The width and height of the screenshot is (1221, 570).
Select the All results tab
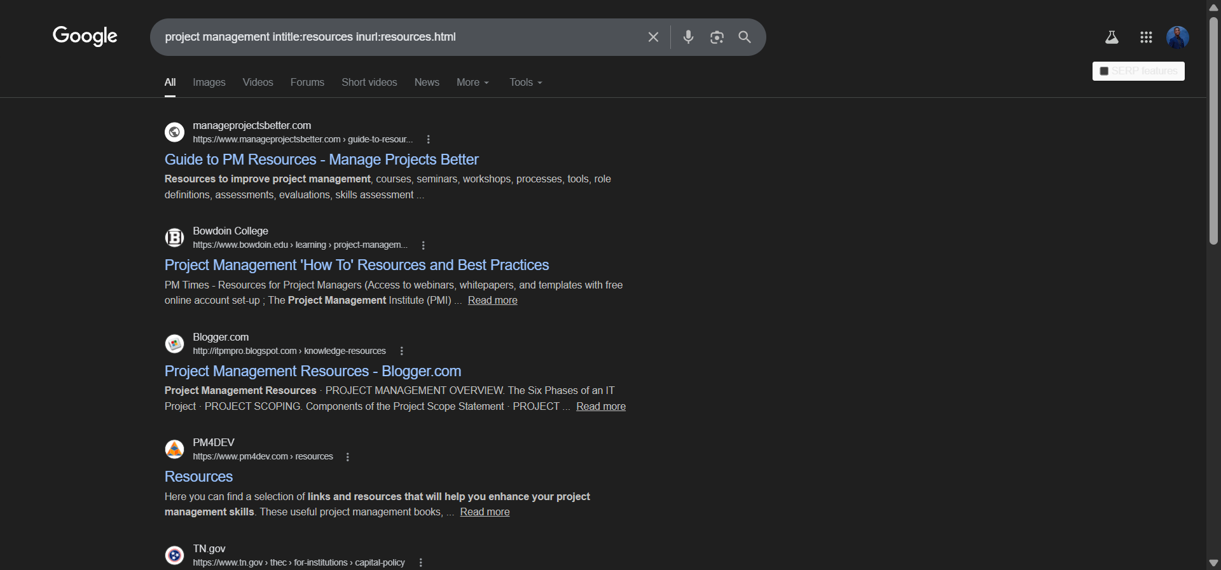pyautogui.click(x=170, y=83)
